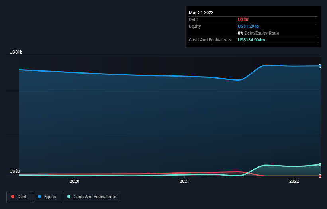
Task: Toggle the Equity series legend button
Action: (x=47, y=197)
